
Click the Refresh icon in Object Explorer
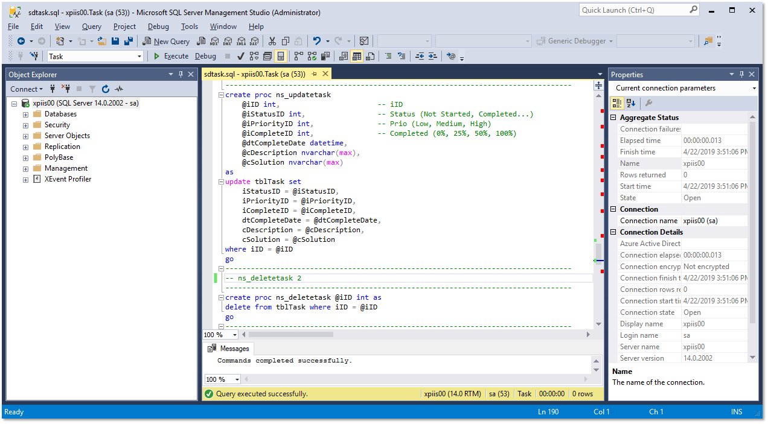point(106,89)
